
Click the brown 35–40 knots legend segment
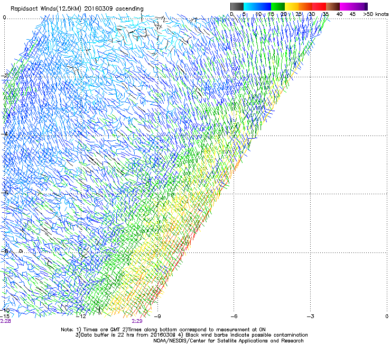click(333, 6)
